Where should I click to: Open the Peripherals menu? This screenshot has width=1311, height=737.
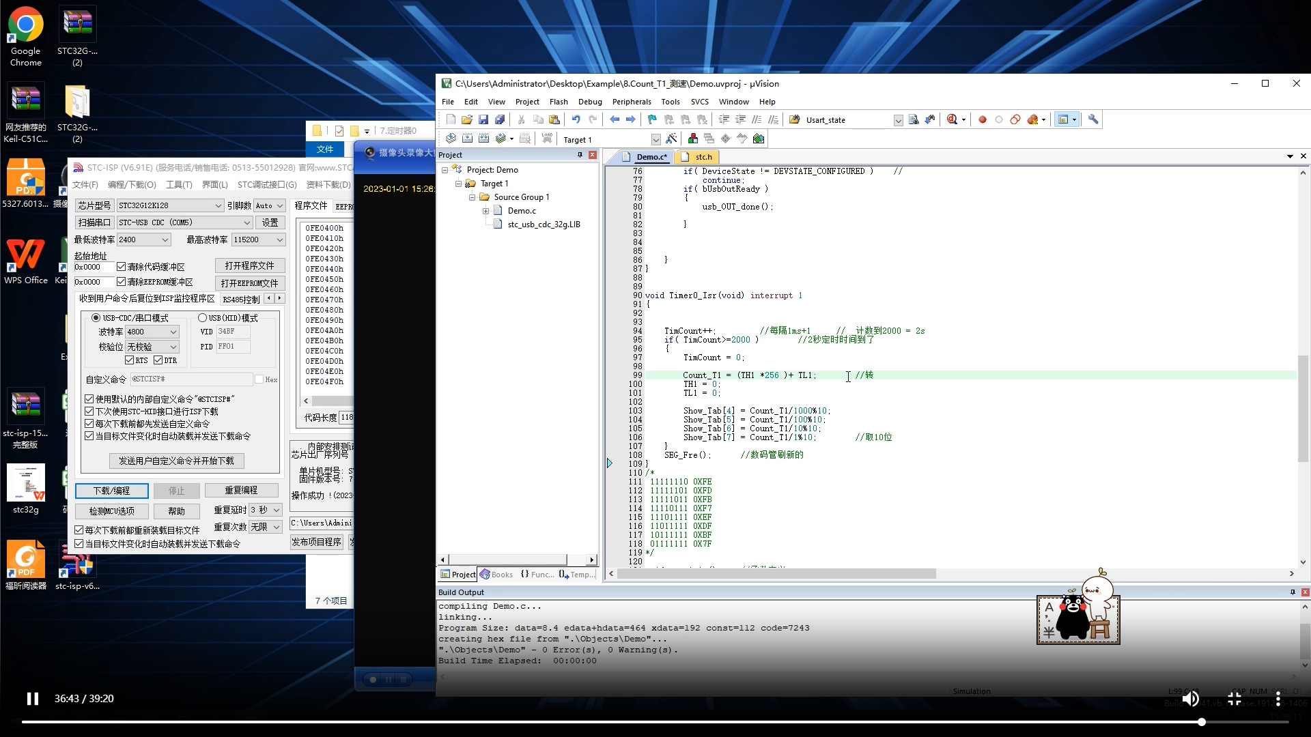point(632,102)
